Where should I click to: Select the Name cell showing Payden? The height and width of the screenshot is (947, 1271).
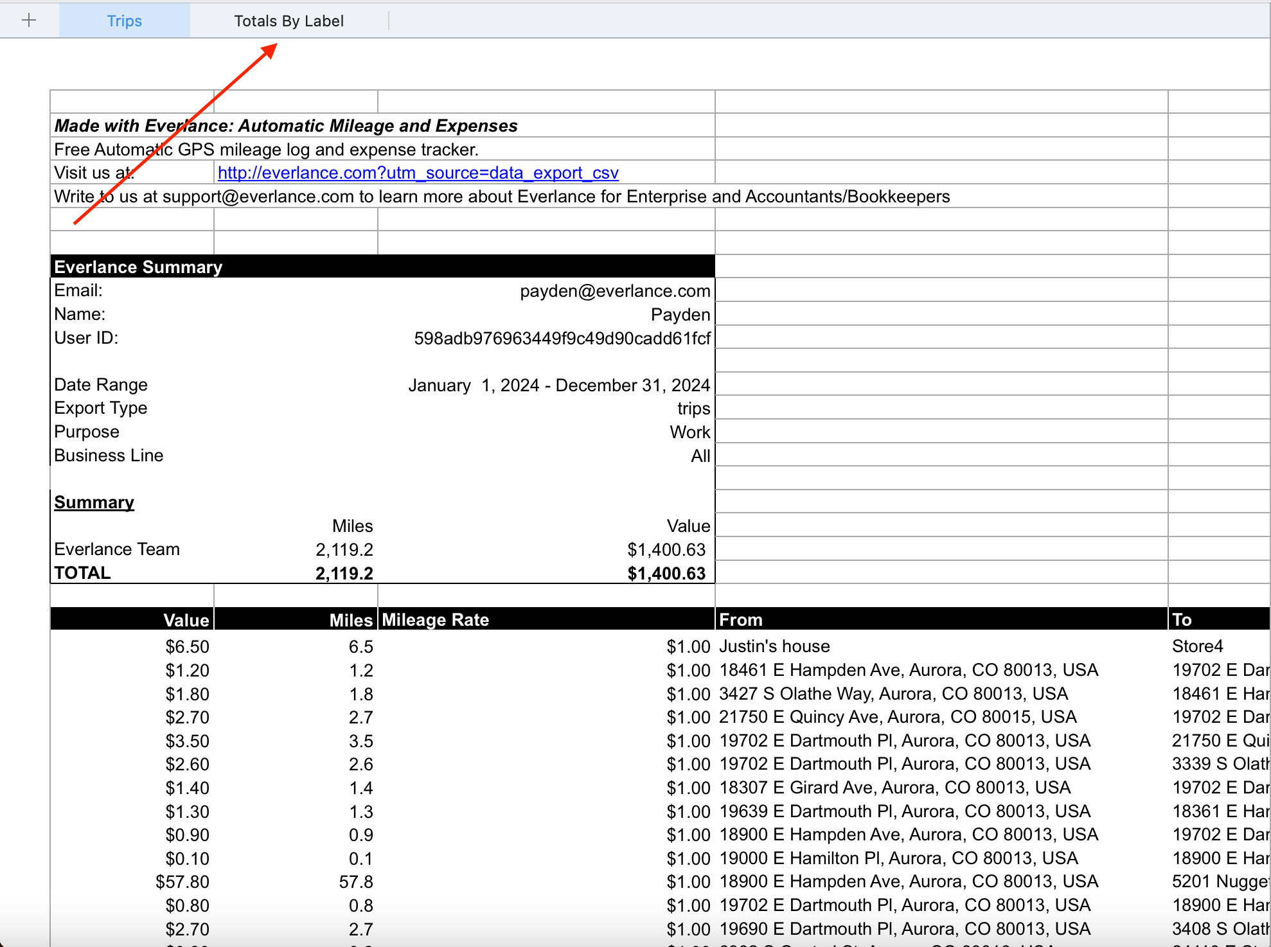click(679, 314)
